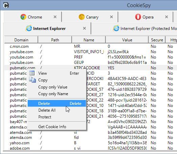This screenshot has width=177, height=154.
Task: Click value starting A=dGVhcG90ZG9tZZ
Action: (127, 121)
